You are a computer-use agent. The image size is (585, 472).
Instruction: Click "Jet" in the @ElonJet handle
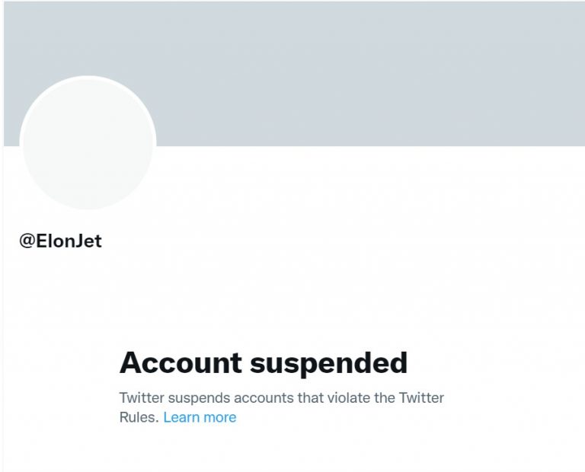click(89, 241)
